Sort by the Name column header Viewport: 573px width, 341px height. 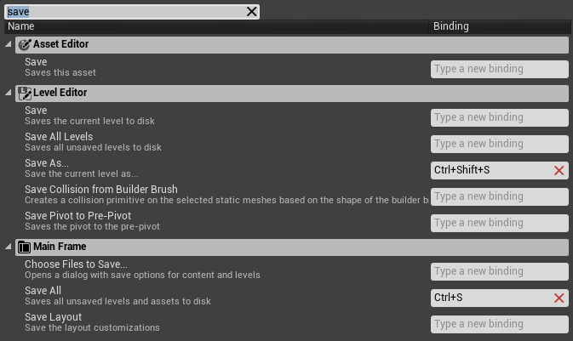click(x=213, y=26)
